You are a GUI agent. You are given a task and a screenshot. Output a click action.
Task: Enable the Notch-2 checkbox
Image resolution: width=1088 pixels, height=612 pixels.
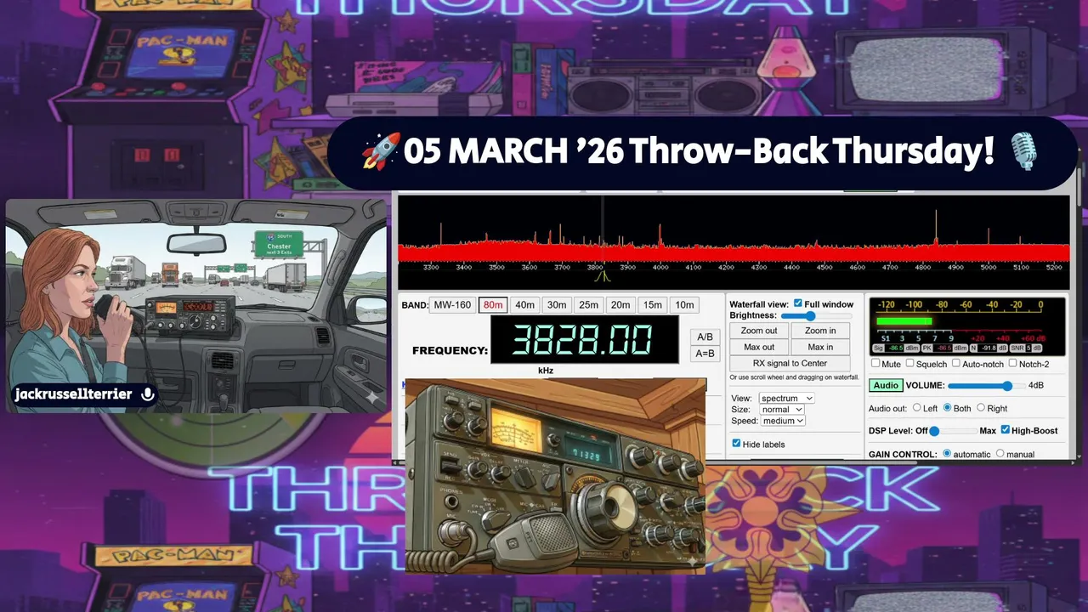[1012, 364]
